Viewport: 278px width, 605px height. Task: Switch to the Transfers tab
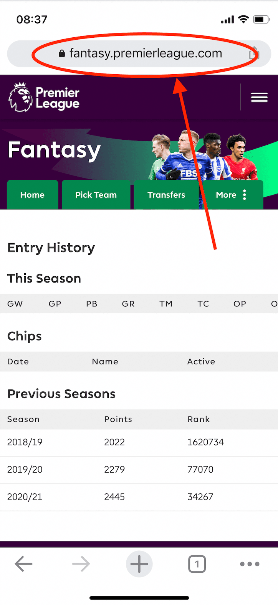tap(166, 195)
